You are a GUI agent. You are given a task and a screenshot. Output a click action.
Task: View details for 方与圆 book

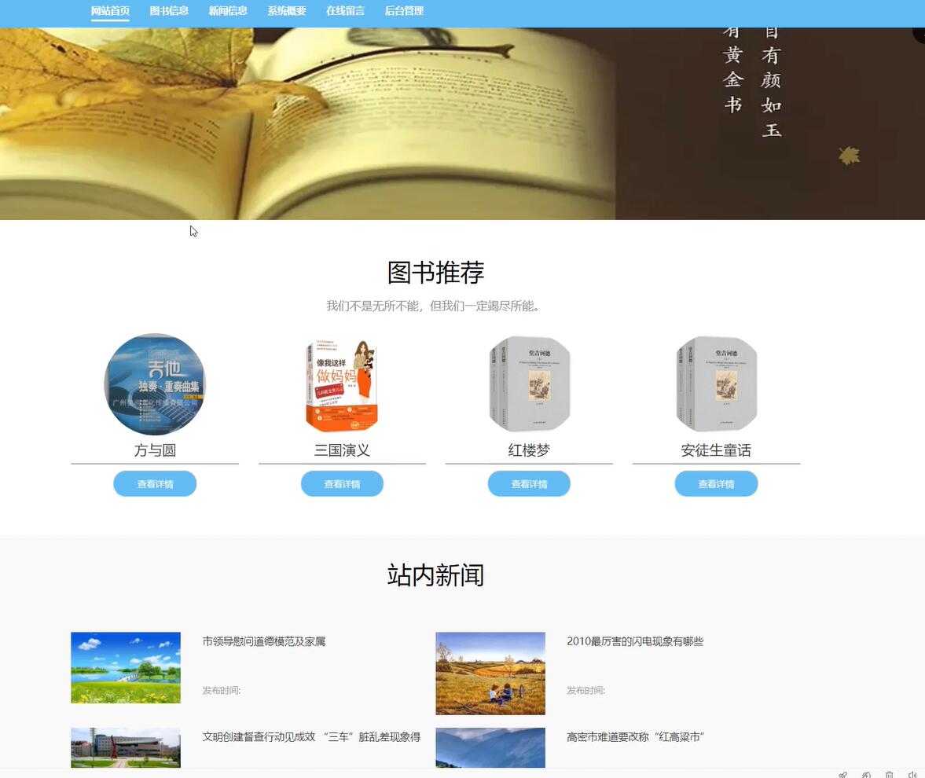coord(155,483)
